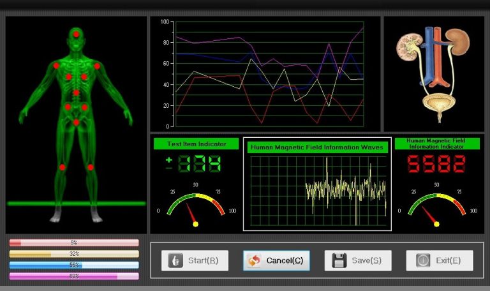
Task: Click the magenta 83% progress bar
Action: [x=74, y=276]
